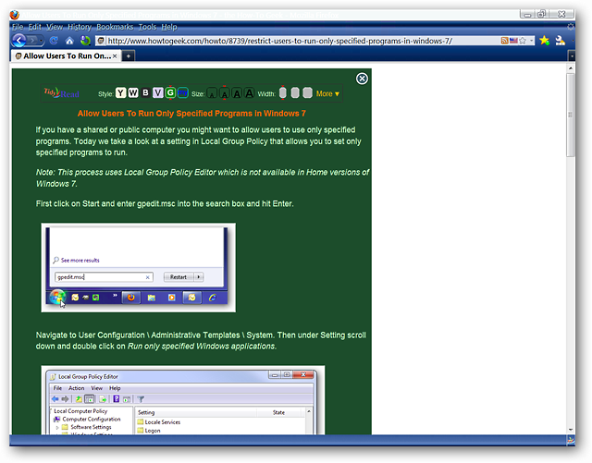
Task: Select the Y yellow style option
Action: 120,92
